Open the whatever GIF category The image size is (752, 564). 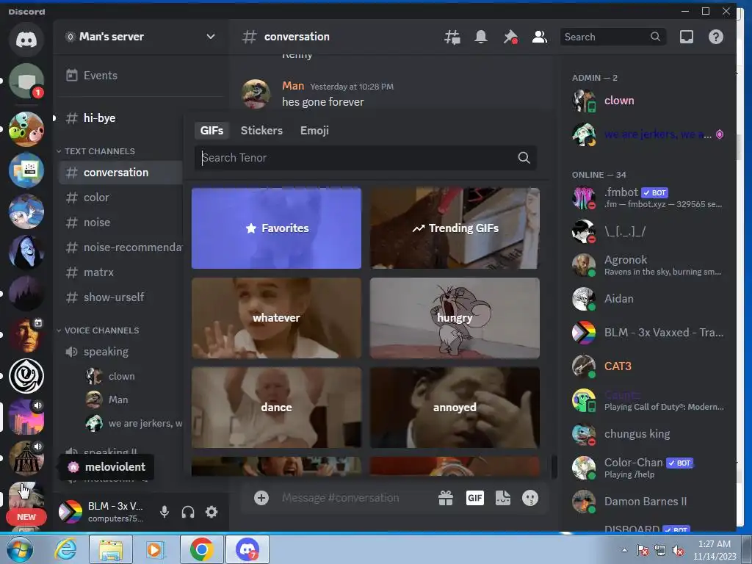[276, 317]
